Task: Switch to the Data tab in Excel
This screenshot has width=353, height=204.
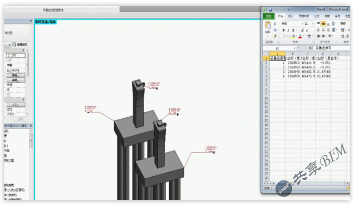Action: click(x=327, y=16)
